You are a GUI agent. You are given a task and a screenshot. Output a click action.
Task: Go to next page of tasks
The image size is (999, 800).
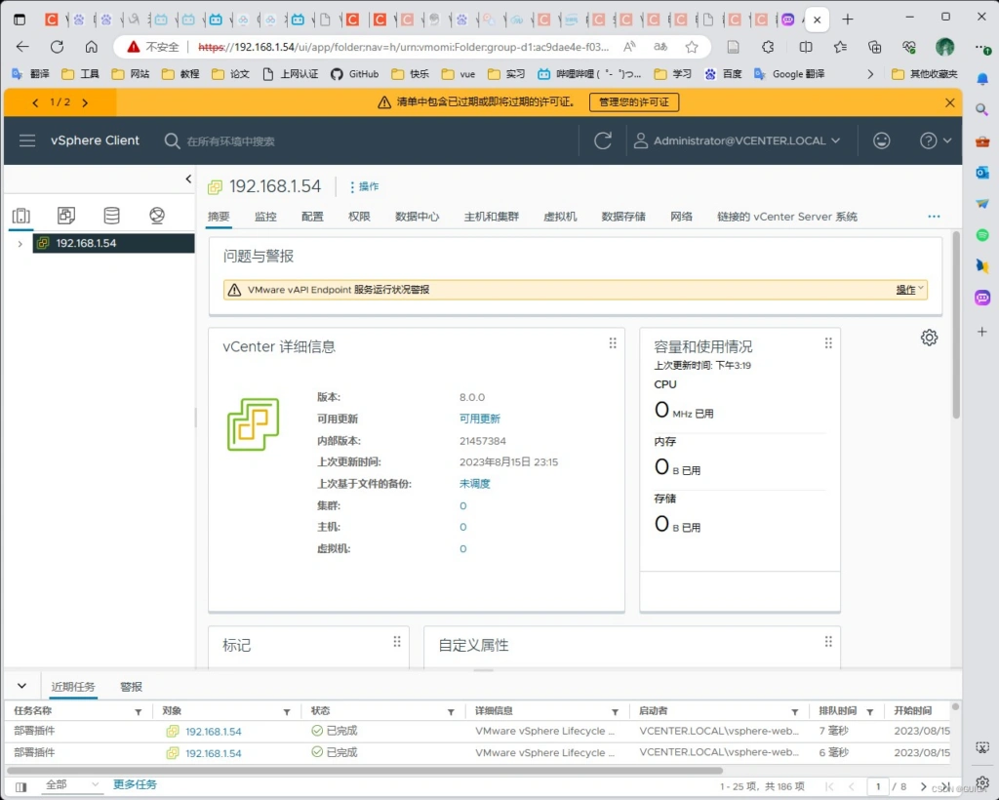pos(923,786)
